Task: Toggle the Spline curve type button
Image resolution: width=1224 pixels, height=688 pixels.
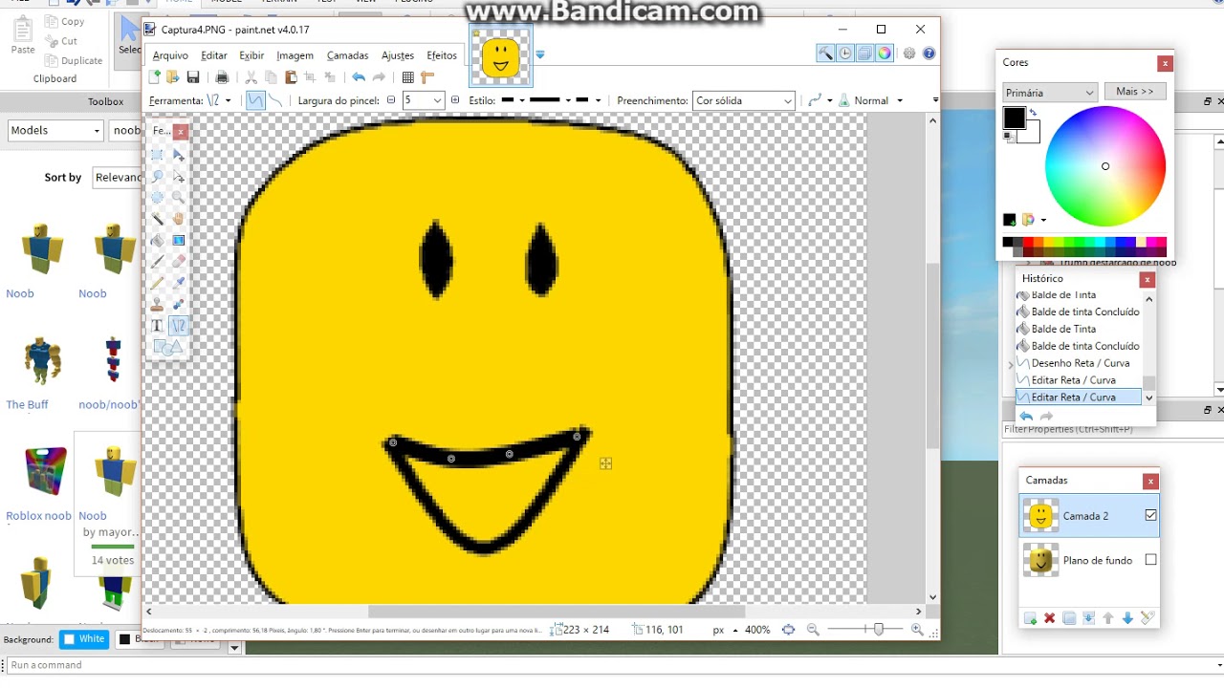Action: point(255,100)
